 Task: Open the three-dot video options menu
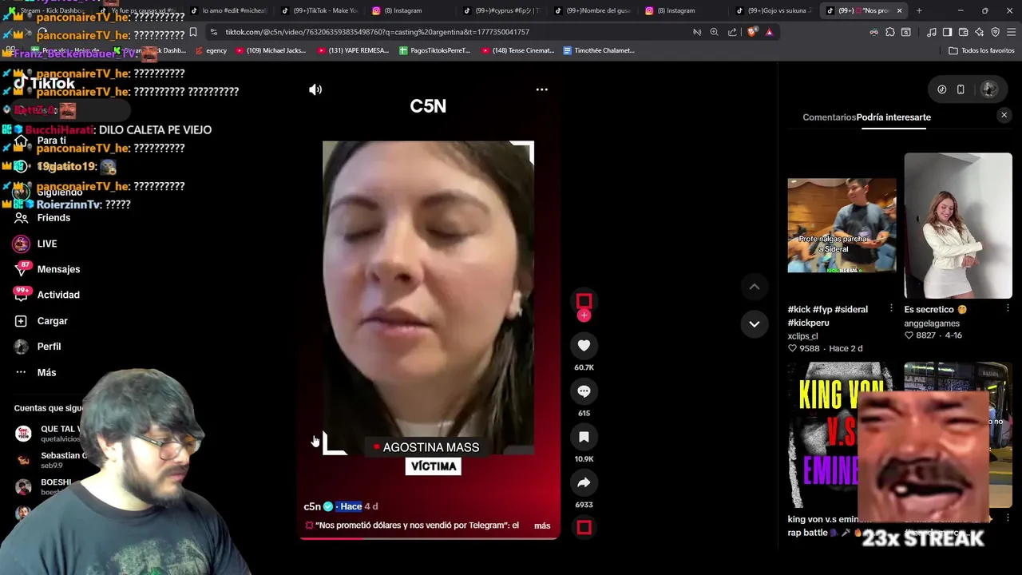(541, 89)
